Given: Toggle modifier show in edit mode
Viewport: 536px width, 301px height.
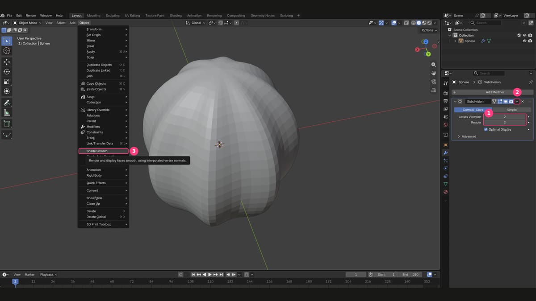Looking at the screenshot, I should (500, 101).
